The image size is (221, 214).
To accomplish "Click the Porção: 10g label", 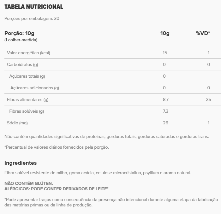I will (19, 33).
